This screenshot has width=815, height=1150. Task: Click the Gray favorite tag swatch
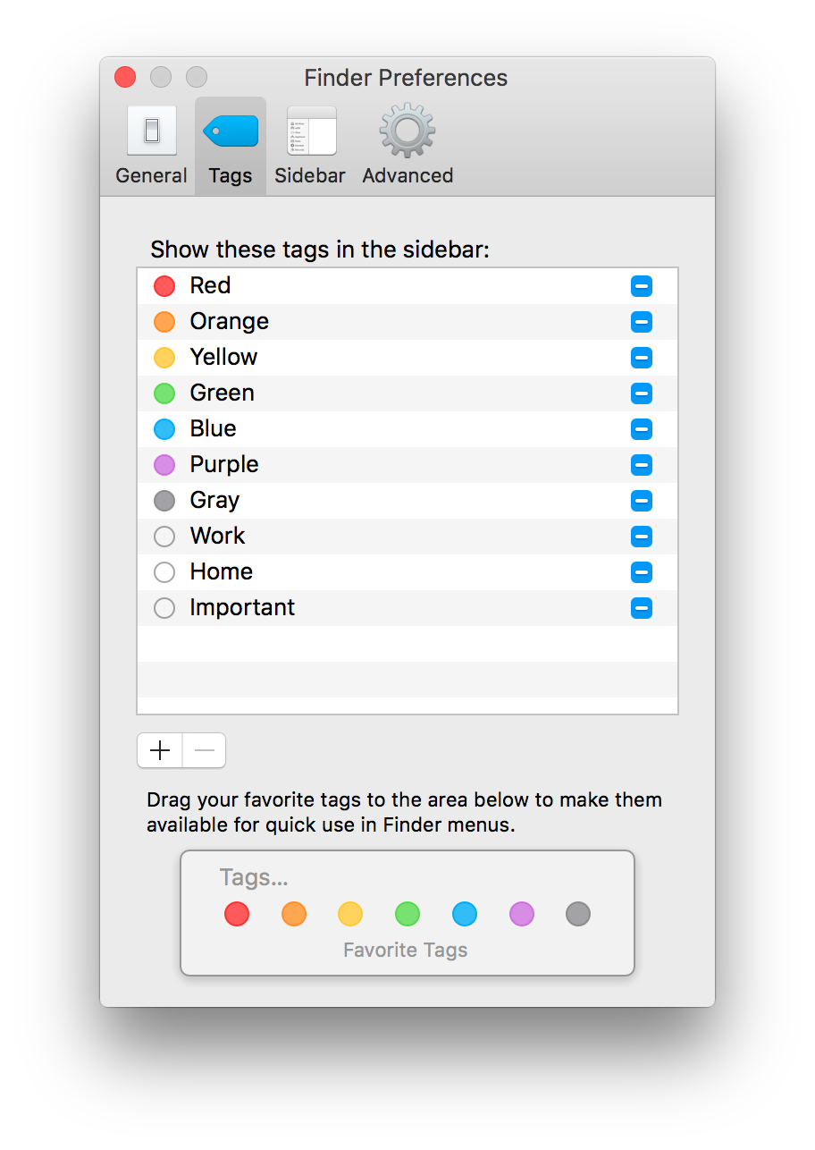[578, 914]
